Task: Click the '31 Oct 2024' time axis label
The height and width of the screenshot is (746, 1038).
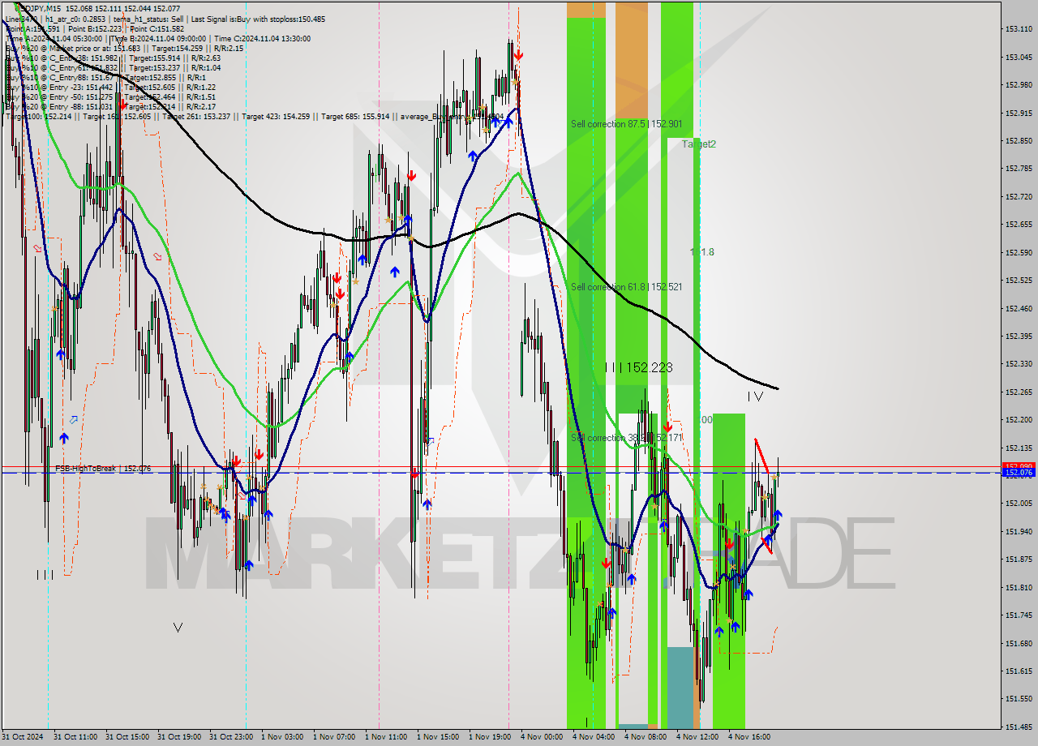Action: pyautogui.click(x=22, y=737)
